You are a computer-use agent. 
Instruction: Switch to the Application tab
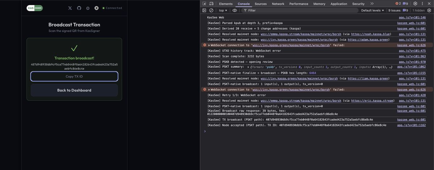339,4
